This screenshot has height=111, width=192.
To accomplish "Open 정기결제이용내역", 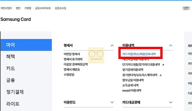I will tap(133, 70).
